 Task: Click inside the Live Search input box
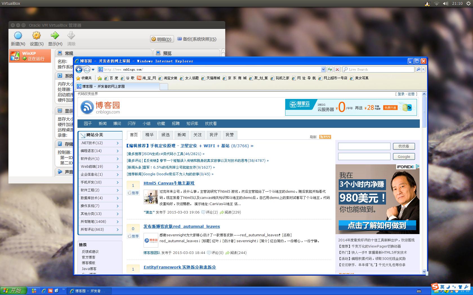tap(377, 69)
